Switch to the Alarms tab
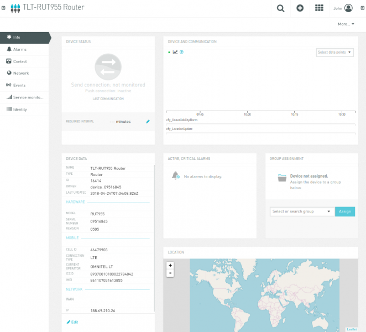 click(x=19, y=49)
